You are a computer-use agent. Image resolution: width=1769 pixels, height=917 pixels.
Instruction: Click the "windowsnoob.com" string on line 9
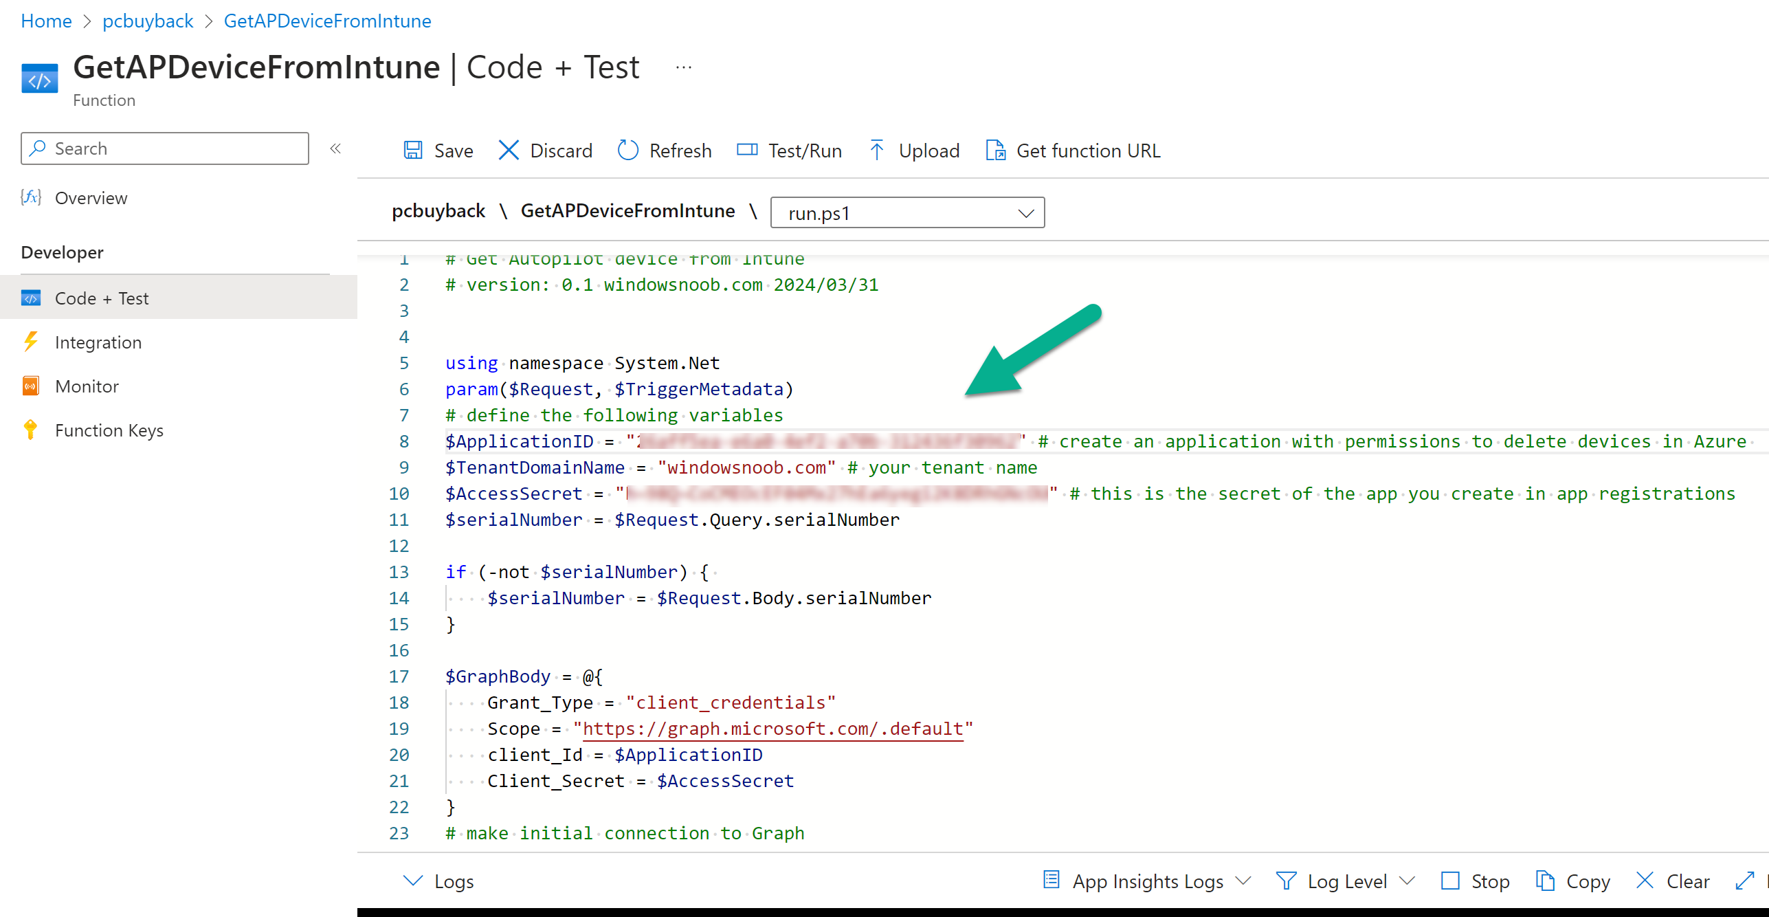pos(746,467)
